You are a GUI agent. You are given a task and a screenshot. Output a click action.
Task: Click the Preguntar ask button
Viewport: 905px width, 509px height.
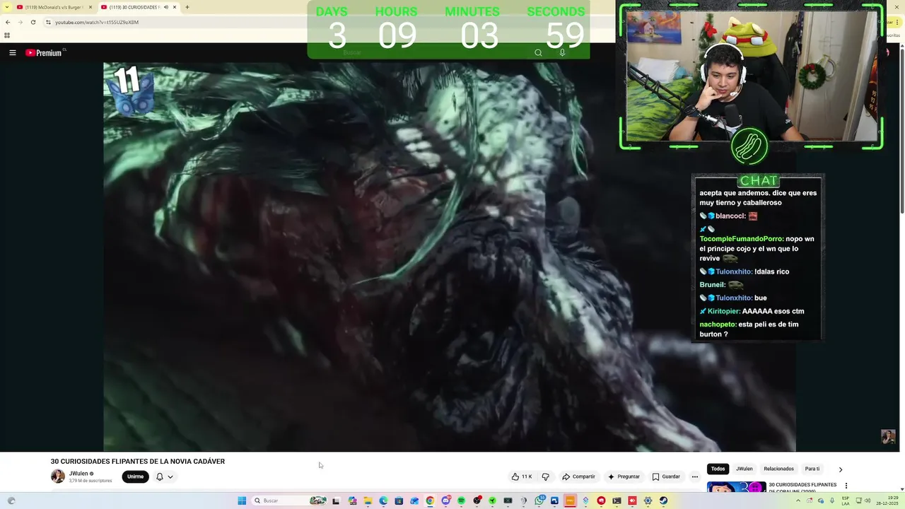pyautogui.click(x=623, y=476)
